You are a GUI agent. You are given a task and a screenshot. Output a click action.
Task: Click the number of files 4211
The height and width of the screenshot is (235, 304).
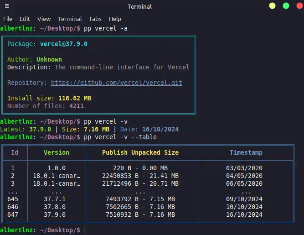point(77,106)
